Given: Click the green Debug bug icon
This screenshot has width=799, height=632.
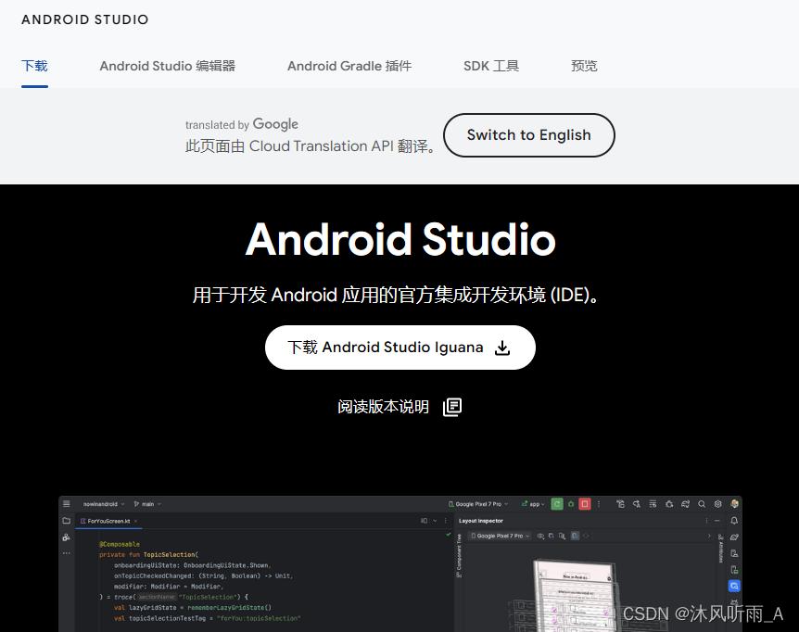Looking at the screenshot, I should 571,504.
